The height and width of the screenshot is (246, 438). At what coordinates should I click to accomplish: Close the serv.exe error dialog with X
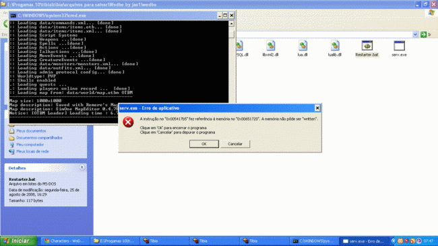317,108
